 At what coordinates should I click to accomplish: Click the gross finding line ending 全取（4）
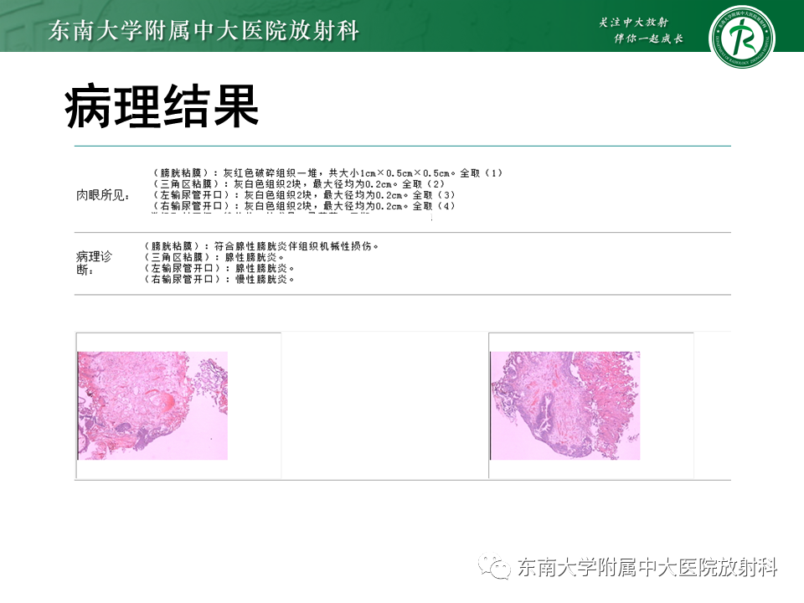[303, 206]
